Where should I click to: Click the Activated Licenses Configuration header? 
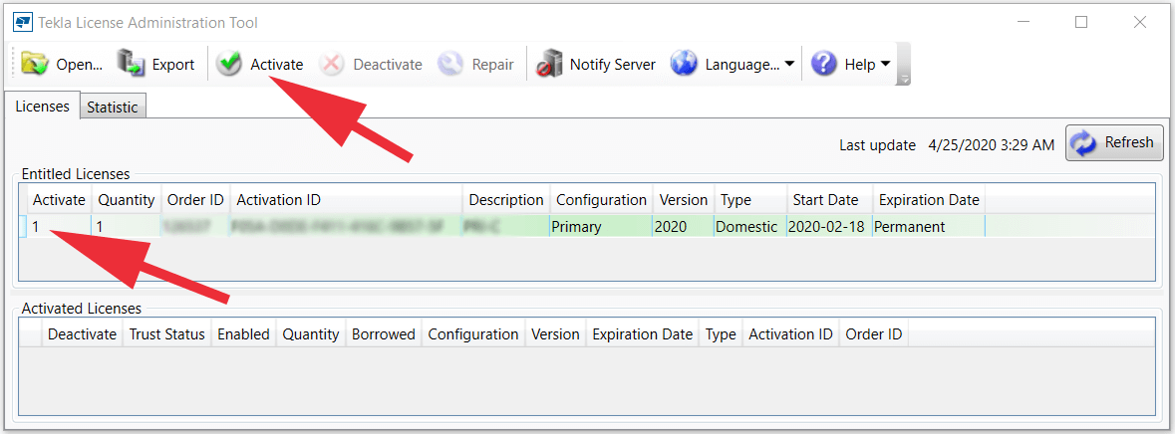(x=472, y=334)
